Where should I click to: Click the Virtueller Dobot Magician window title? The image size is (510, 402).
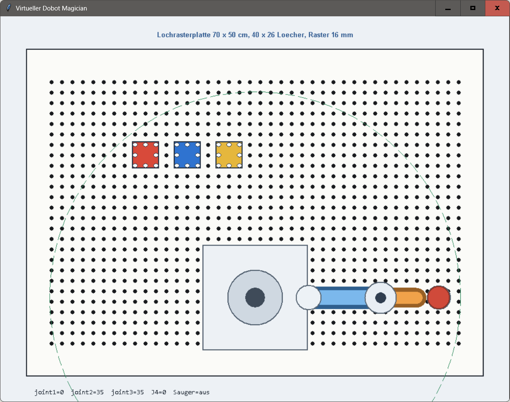coord(51,8)
